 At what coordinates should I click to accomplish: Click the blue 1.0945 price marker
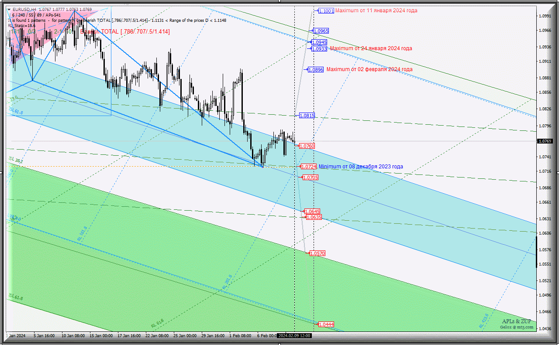tap(319, 42)
